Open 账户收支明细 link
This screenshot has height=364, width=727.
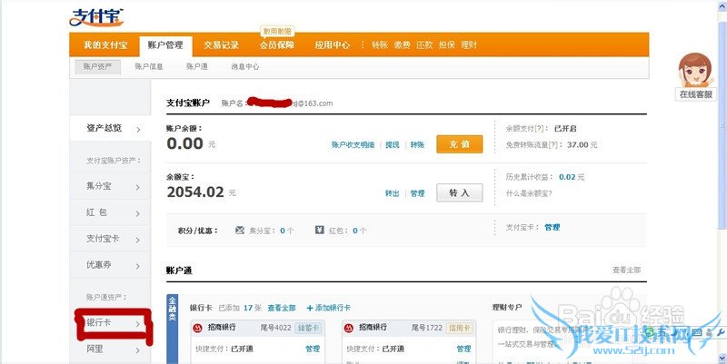click(x=353, y=145)
